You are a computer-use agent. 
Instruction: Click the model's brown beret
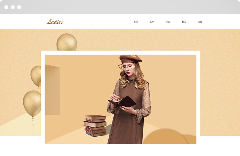coord(130,59)
